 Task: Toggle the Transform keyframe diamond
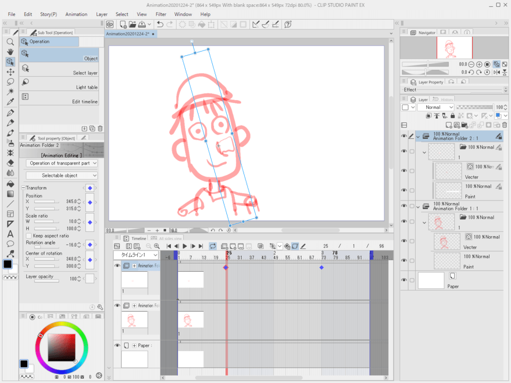pyautogui.click(x=90, y=188)
